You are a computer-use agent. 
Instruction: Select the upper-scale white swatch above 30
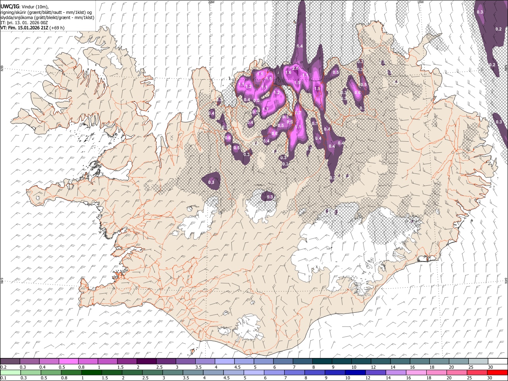pos(498,361)
